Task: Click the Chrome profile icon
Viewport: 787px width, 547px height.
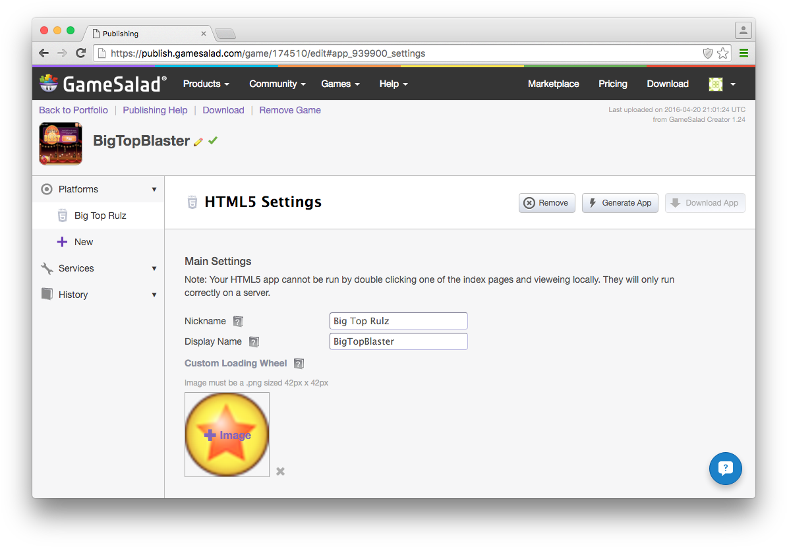Action: point(743,30)
